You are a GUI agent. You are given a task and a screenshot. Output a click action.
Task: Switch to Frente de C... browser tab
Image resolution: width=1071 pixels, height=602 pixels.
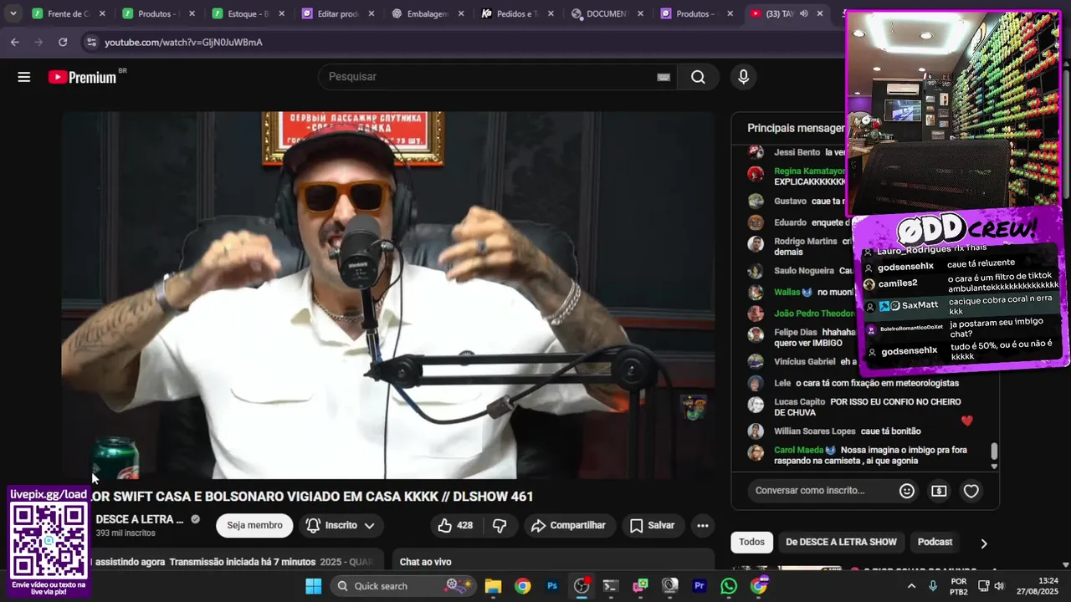pyautogui.click(x=68, y=13)
